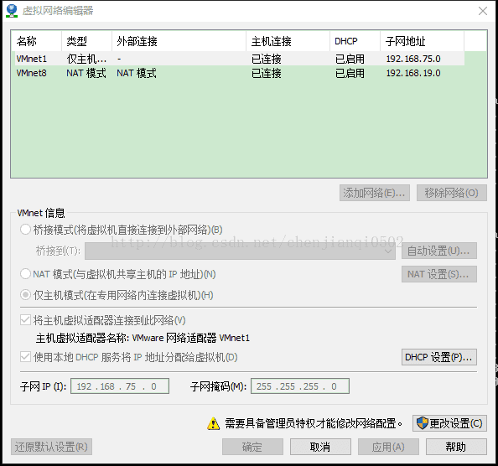
Task: Click the 外部连接 column header
Action: 179,41
